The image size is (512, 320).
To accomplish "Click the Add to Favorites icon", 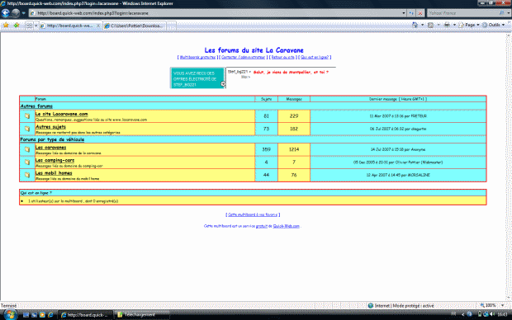I will pyautogui.click(x=16, y=25).
